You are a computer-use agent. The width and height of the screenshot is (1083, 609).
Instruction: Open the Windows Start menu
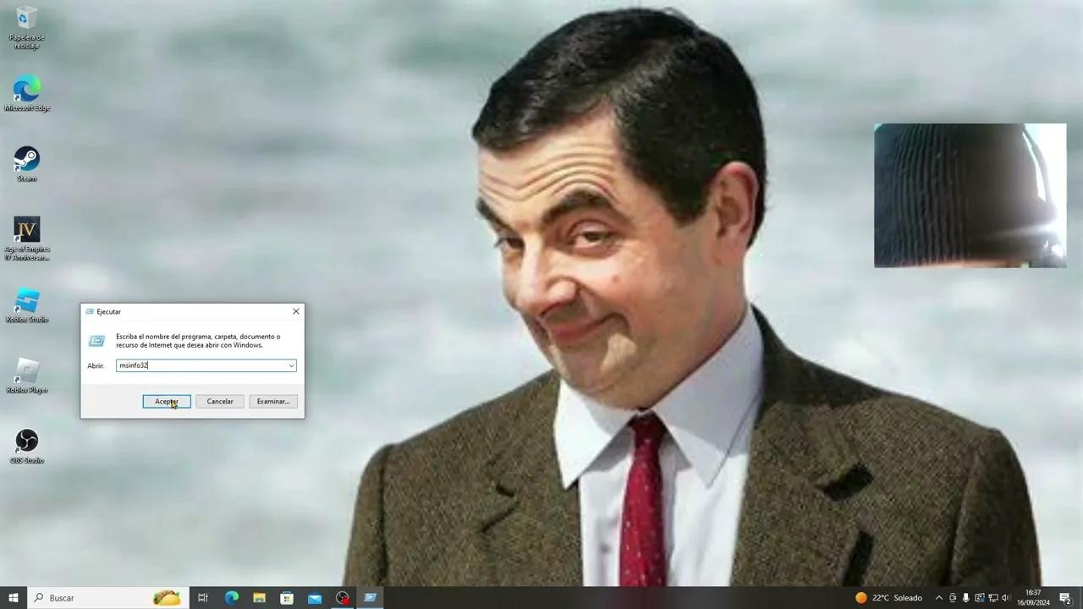tap(14, 598)
